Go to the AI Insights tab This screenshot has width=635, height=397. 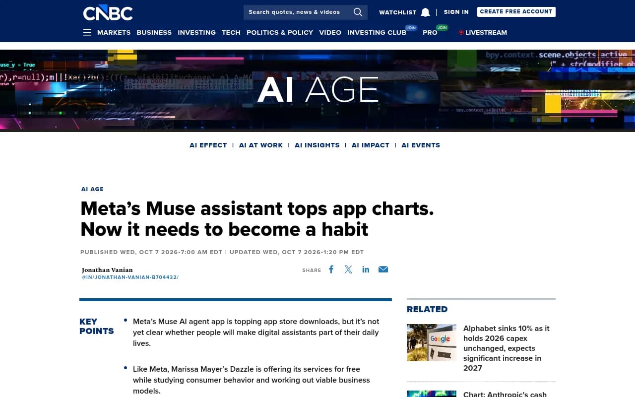[317, 145]
